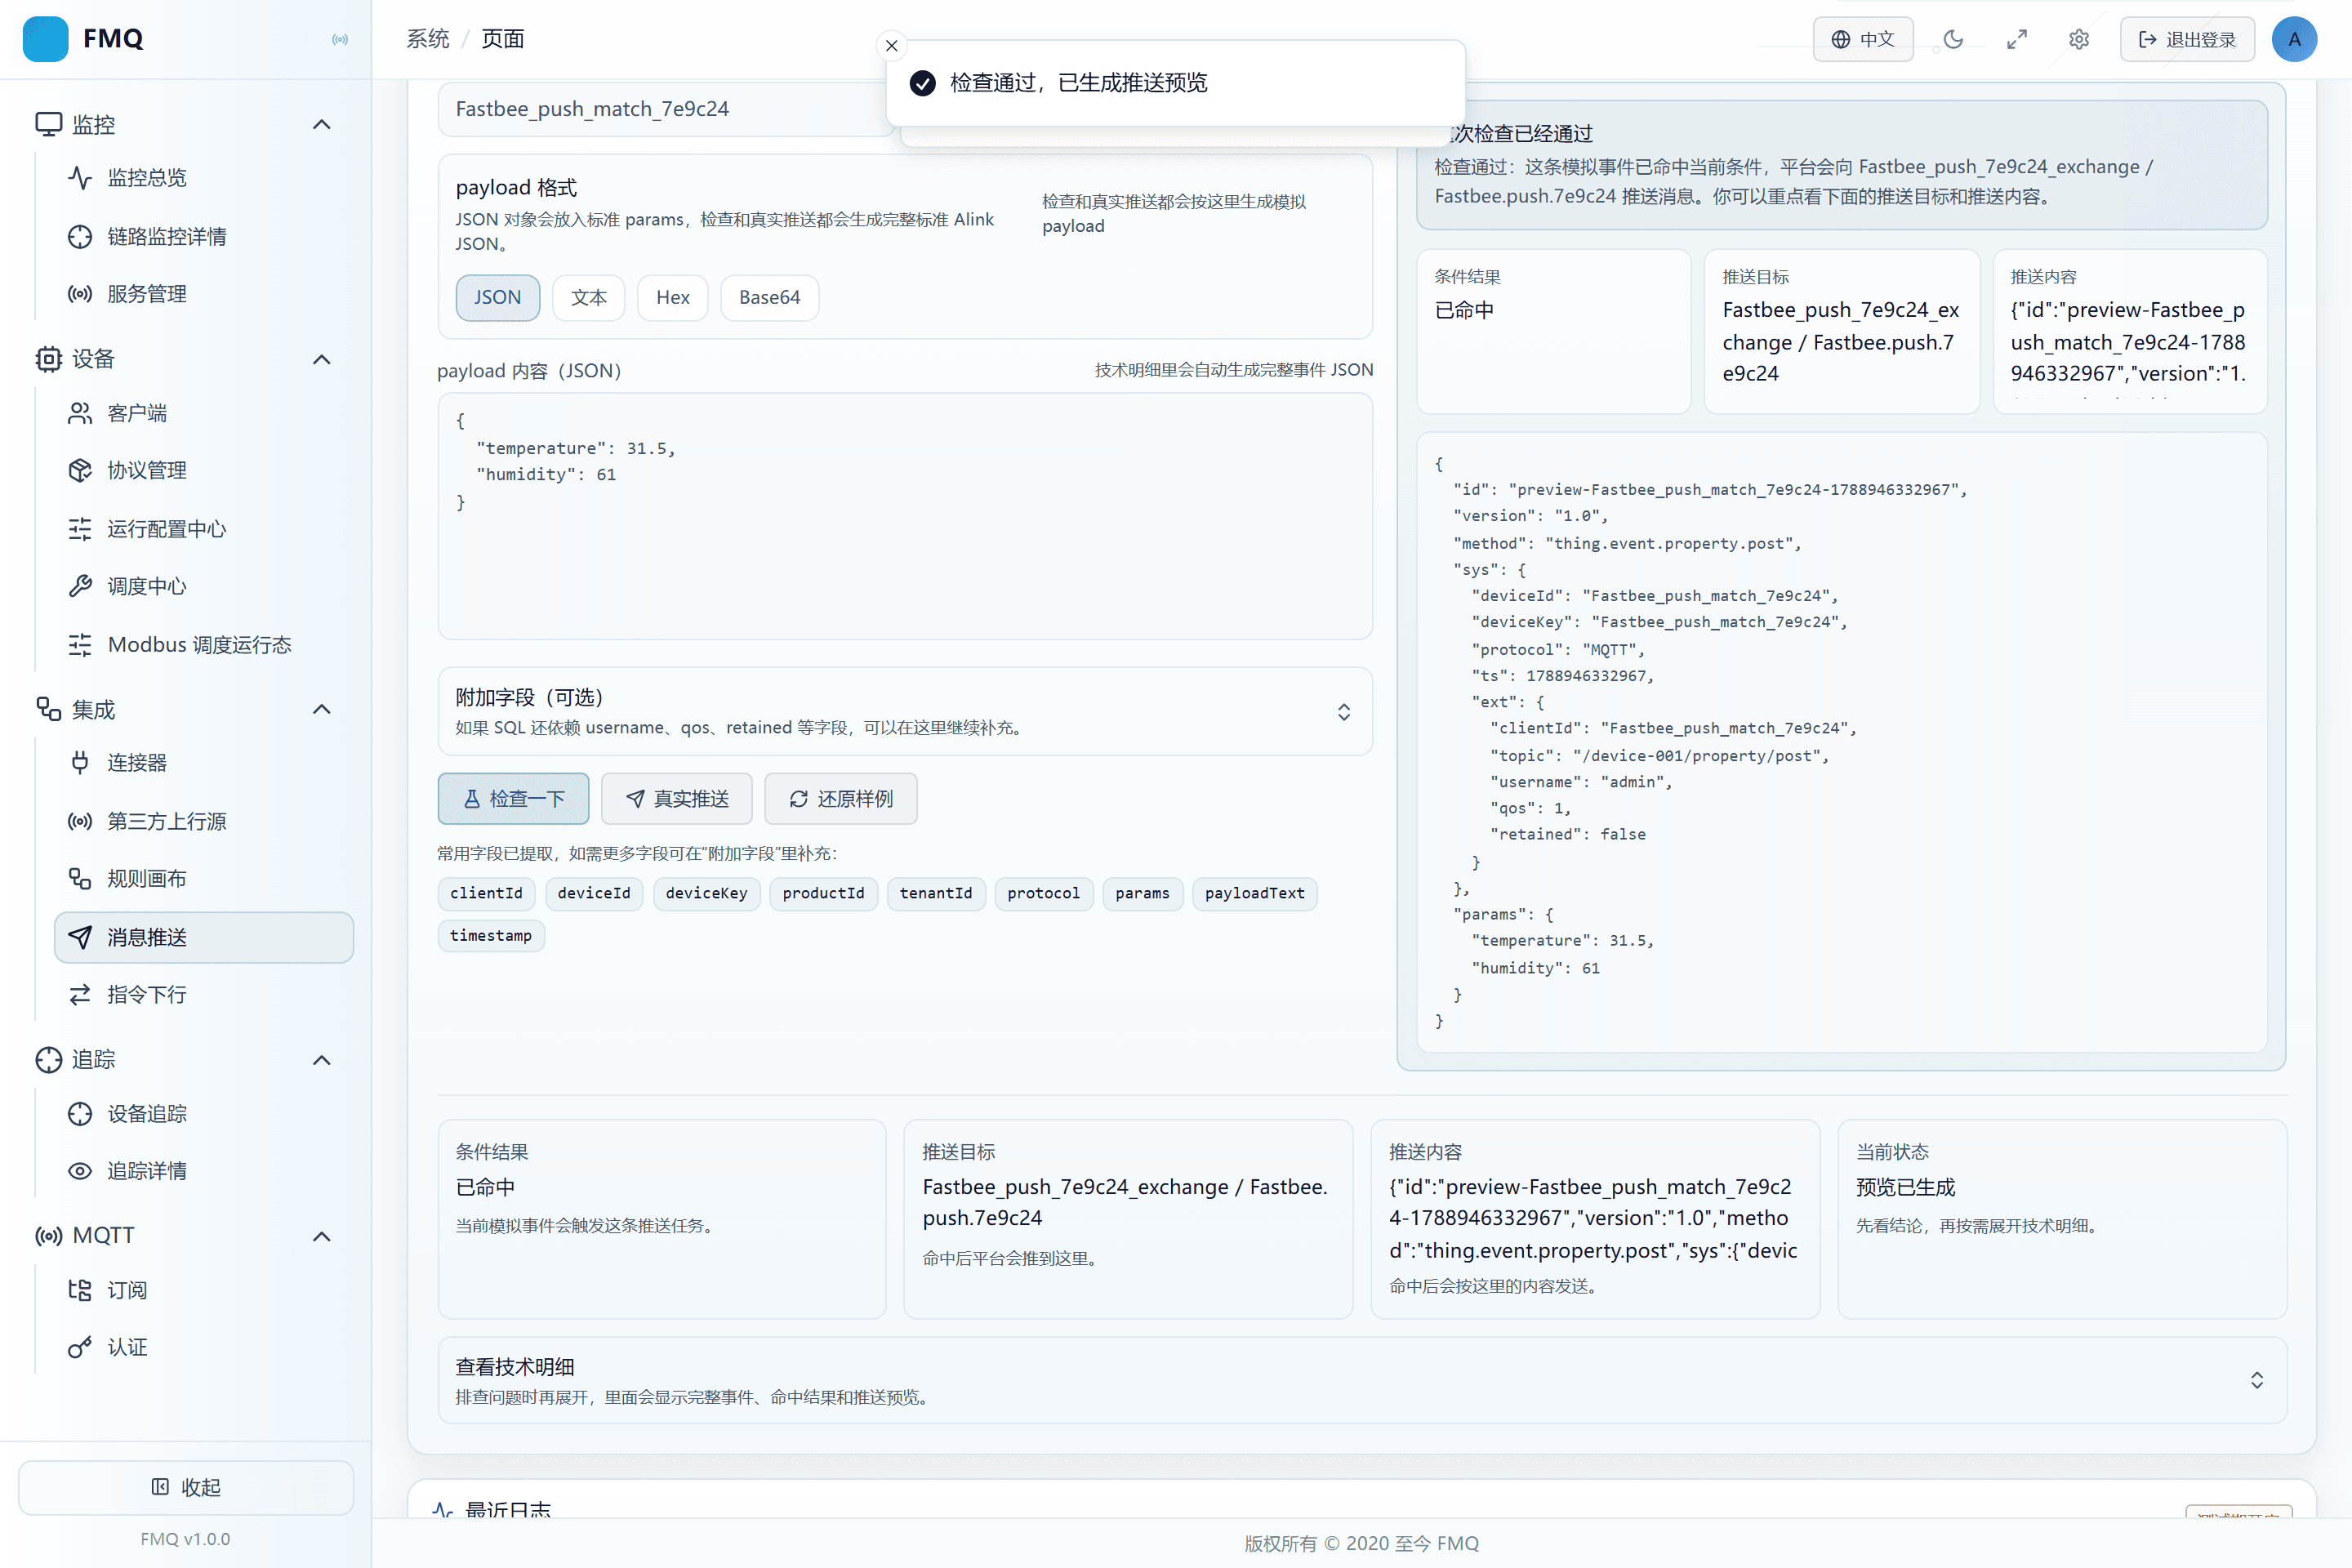Open the user avatar A

(x=2294, y=39)
